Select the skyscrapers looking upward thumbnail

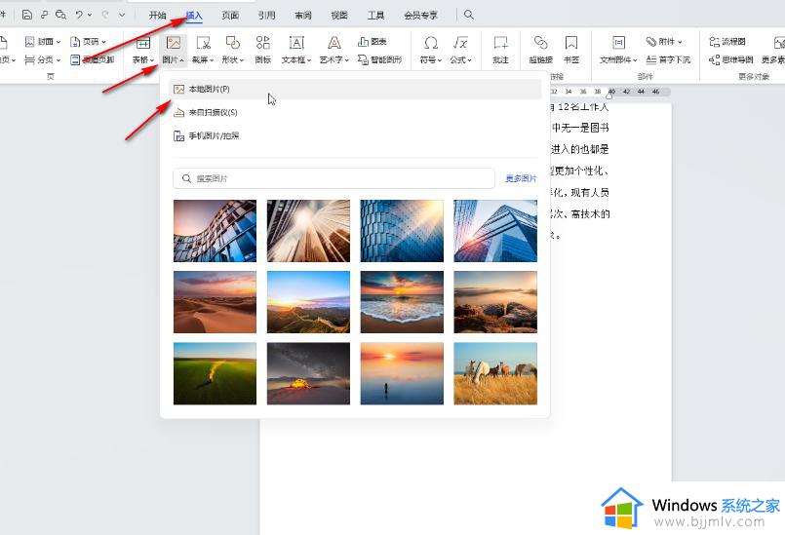(308, 231)
